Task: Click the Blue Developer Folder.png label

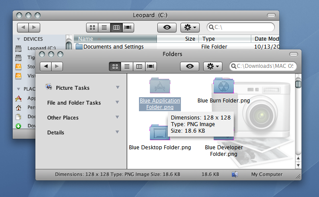Action: pos(224,151)
